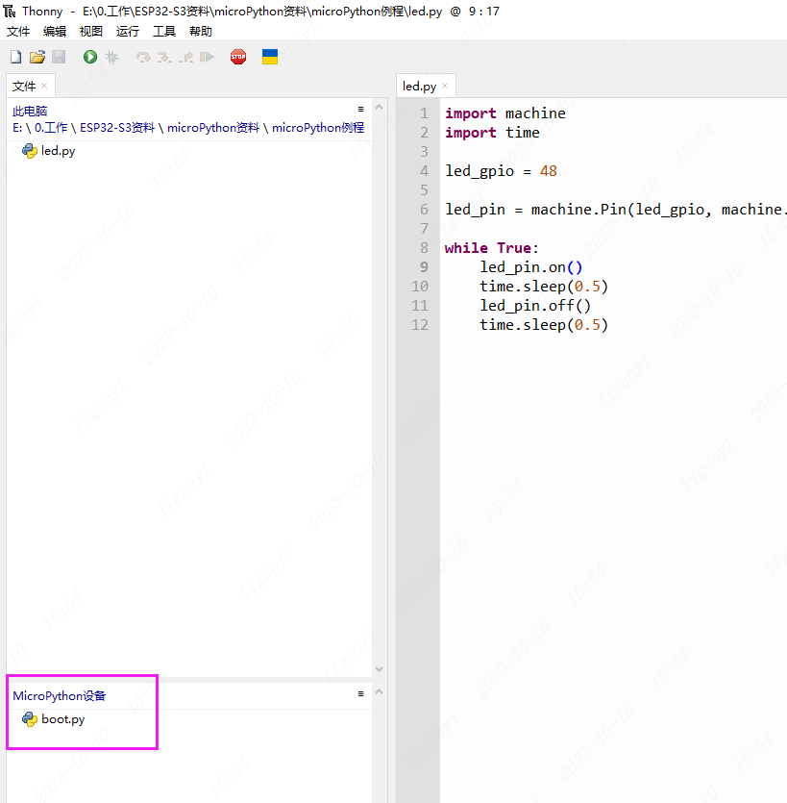Screen dimensions: 787x803
Task: Open a file with the folder icon
Action: pos(37,57)
